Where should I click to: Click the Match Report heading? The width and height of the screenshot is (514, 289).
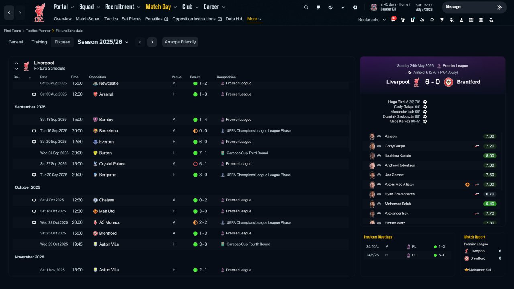pyautogui.click(x=475, y=237)
